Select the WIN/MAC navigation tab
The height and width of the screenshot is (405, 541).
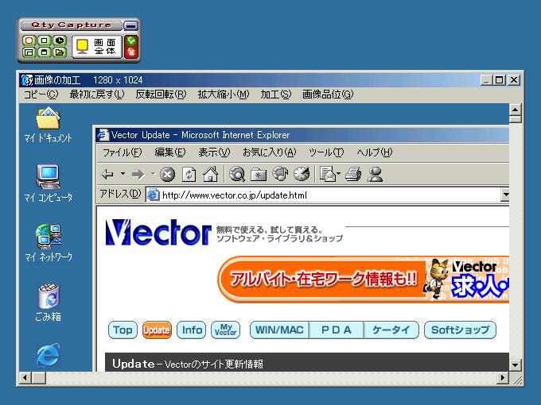(279, 330)
